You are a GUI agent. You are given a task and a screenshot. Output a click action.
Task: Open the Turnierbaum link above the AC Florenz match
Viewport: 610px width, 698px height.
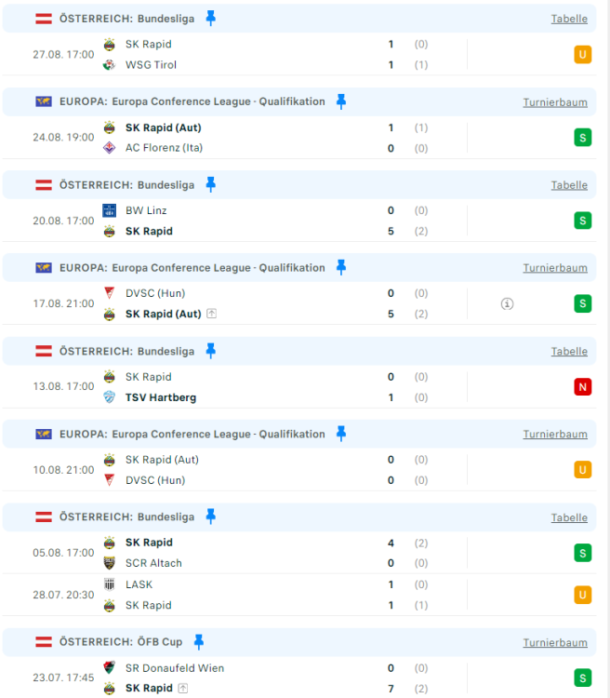(555, 101)
